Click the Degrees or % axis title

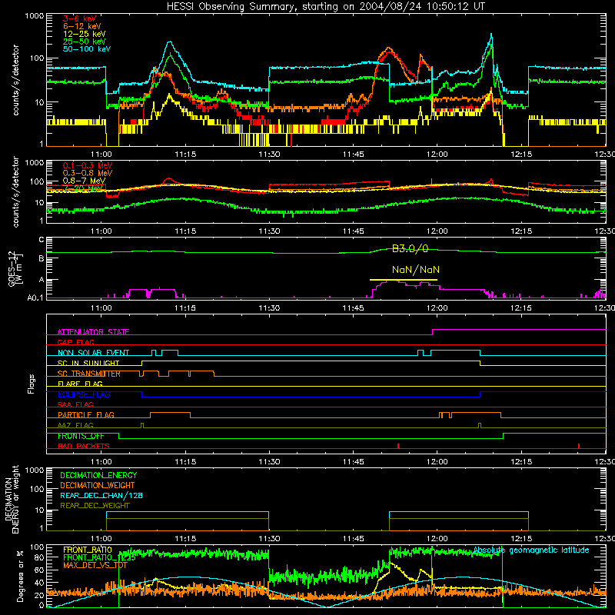tap(20, 576)
